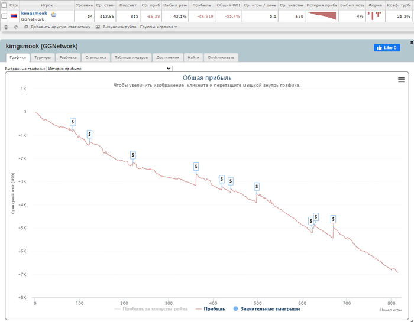Click the 43.1% early finish value
Screen dimensions: 414x322
(x=180, y=17)
